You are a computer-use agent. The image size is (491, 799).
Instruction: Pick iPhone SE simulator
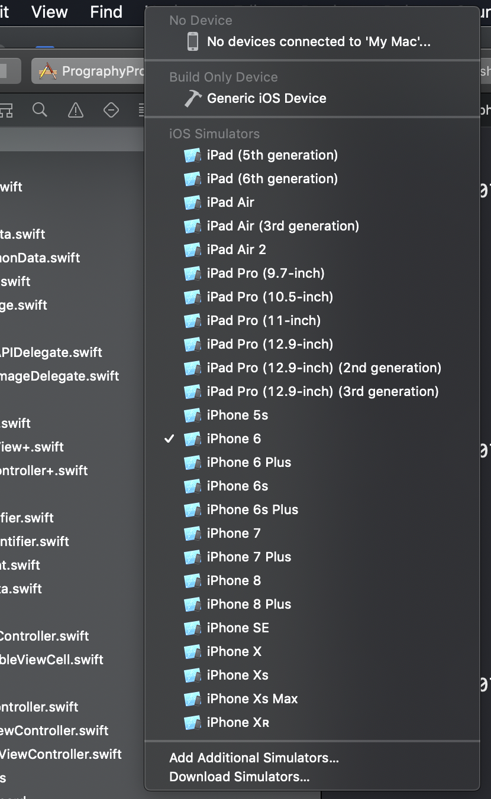(x=312, y=628)
